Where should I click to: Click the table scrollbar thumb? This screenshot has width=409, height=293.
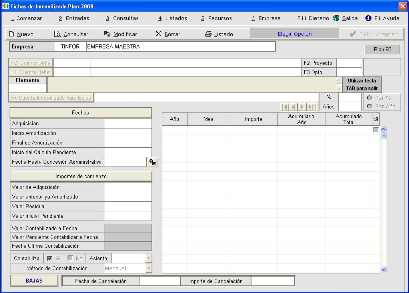[383, 136]
